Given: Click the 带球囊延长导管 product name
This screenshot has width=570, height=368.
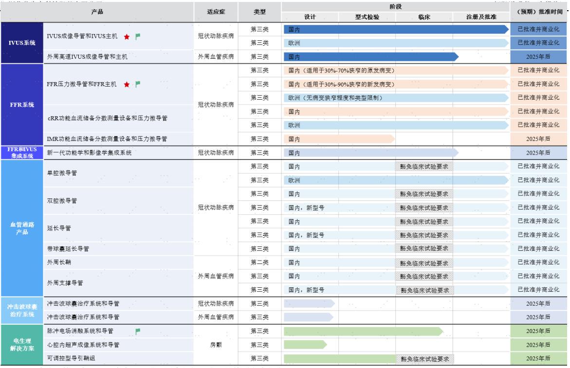Looking at the screenshot, I should pos(68,248).
